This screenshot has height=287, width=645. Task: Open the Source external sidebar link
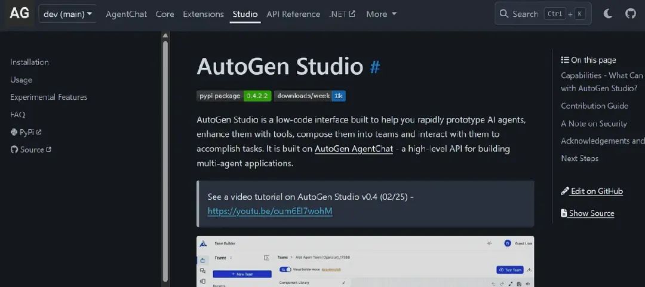pos(31,149)
